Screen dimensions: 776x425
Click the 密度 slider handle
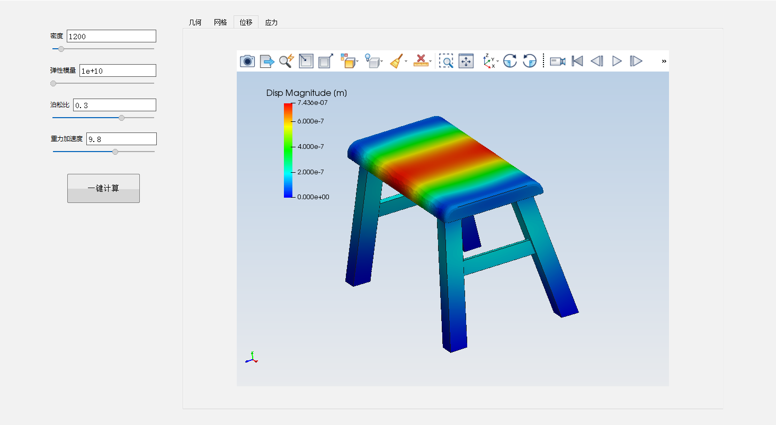click(61, 49)
